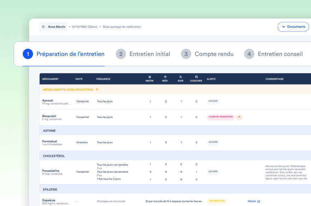311x206 pixels.
Task: Click Tous les jours frequency for Aprovel
Action: (x=105, y=101)
